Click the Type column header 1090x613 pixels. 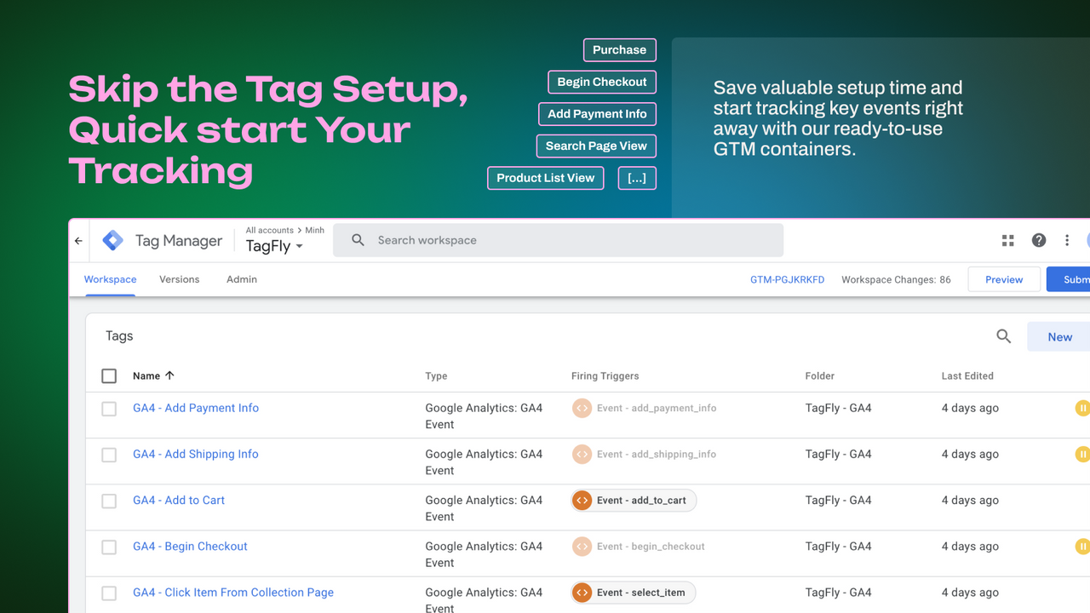click(436, 375)
